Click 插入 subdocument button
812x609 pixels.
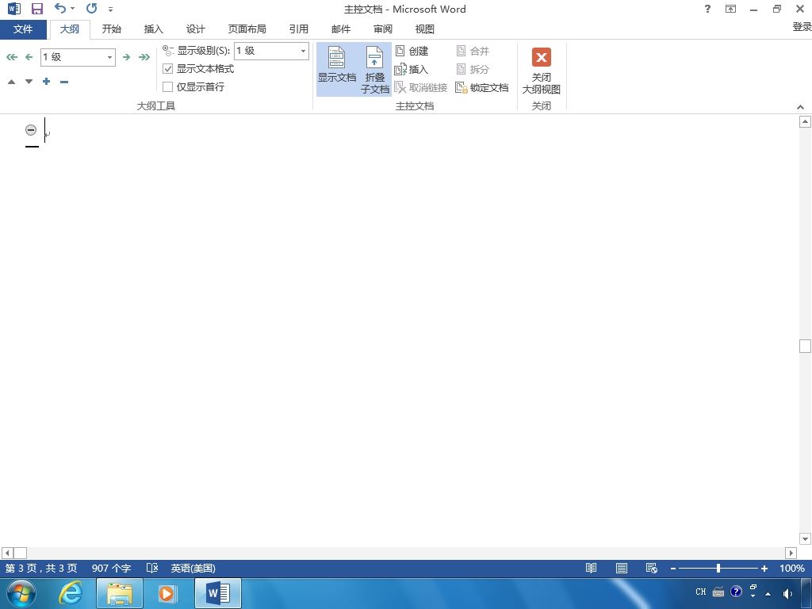click(x=412, y=69)
